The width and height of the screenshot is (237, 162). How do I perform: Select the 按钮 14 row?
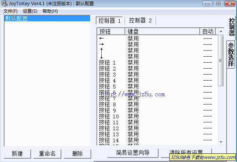click(157, 140)
